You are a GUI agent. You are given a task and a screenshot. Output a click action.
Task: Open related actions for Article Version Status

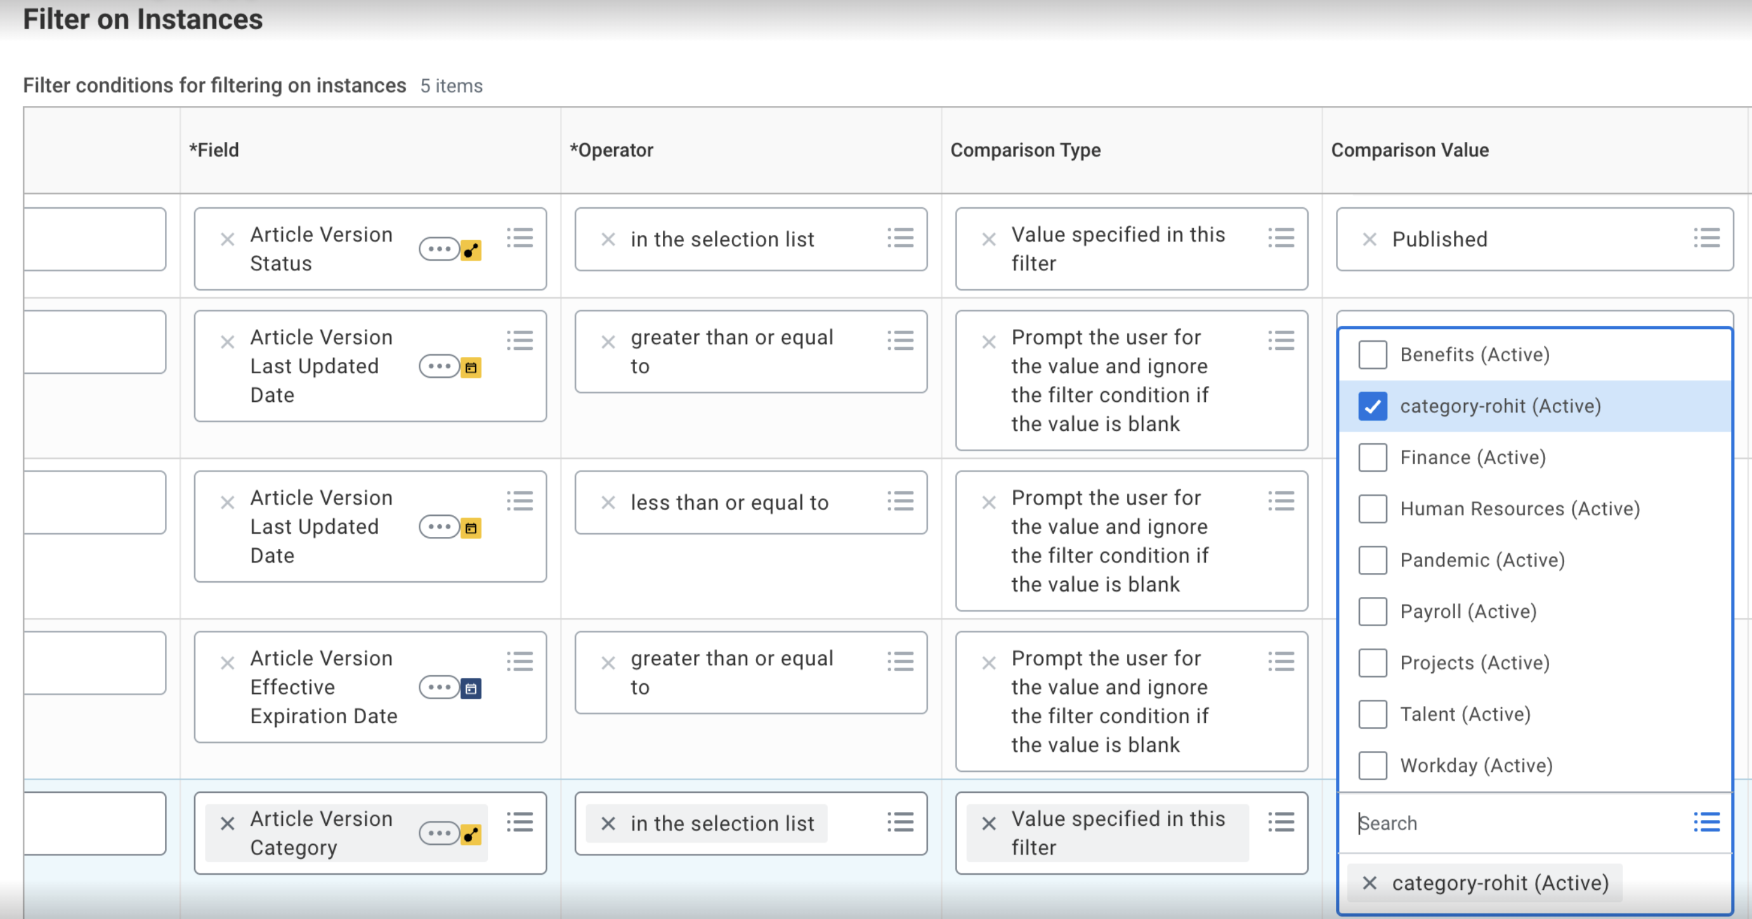click(440, 250)
